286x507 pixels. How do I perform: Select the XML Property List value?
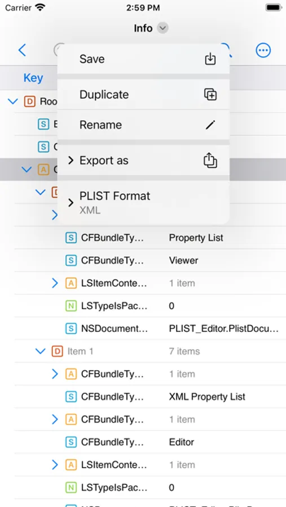pos(207,397)
